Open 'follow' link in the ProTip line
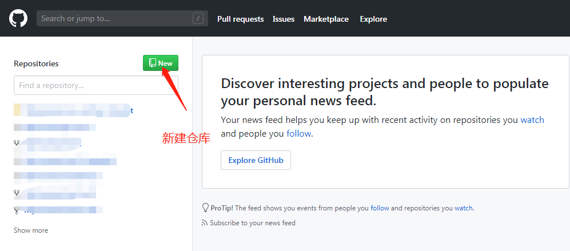This screenshot has width=570, height=251. coord(380,208)
